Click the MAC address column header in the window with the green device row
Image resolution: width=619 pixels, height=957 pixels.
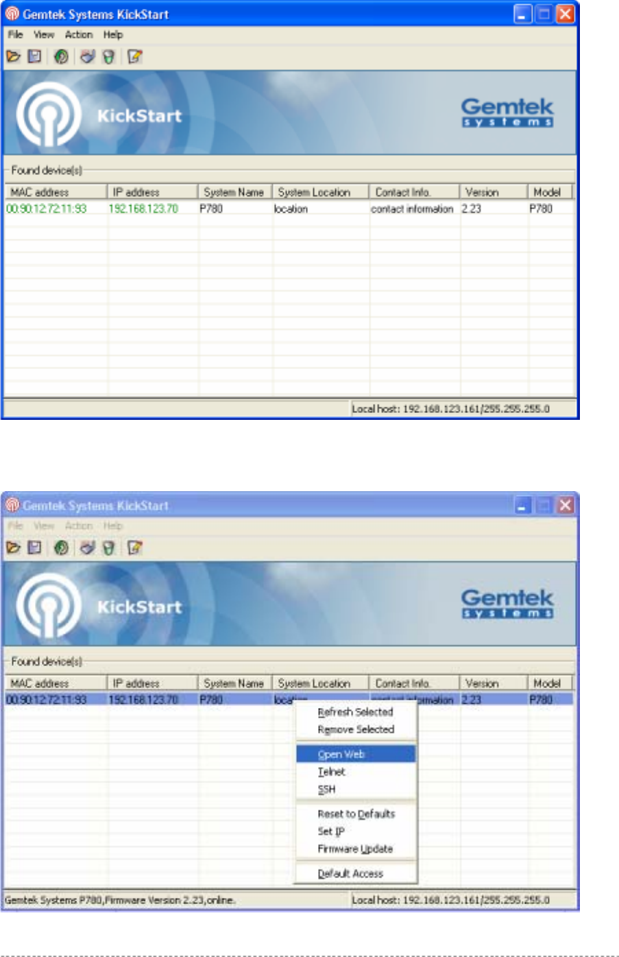coord(56,192)
